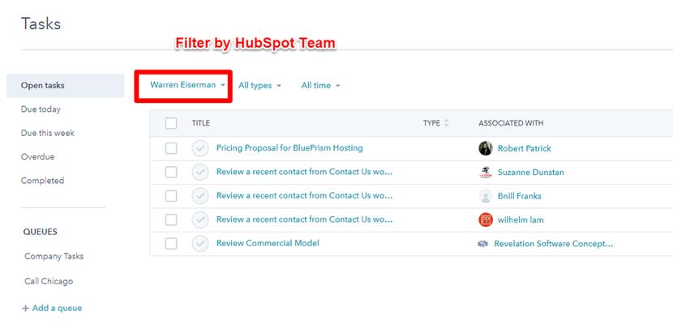View Completed tasks

42,181
